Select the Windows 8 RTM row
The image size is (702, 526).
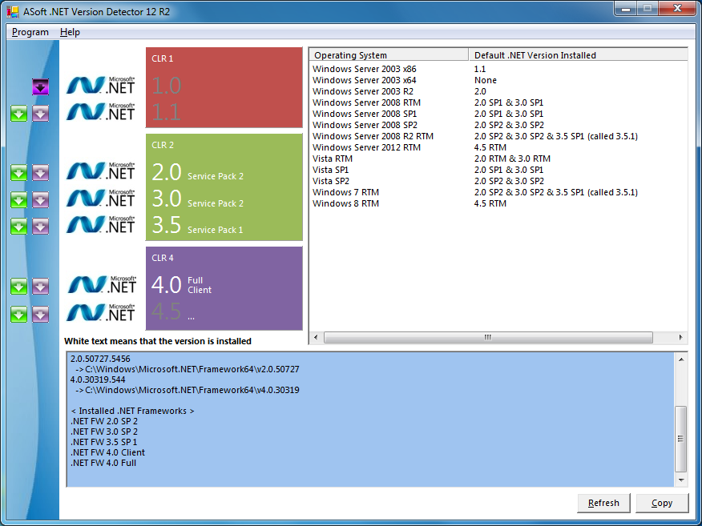coord(498,203)
